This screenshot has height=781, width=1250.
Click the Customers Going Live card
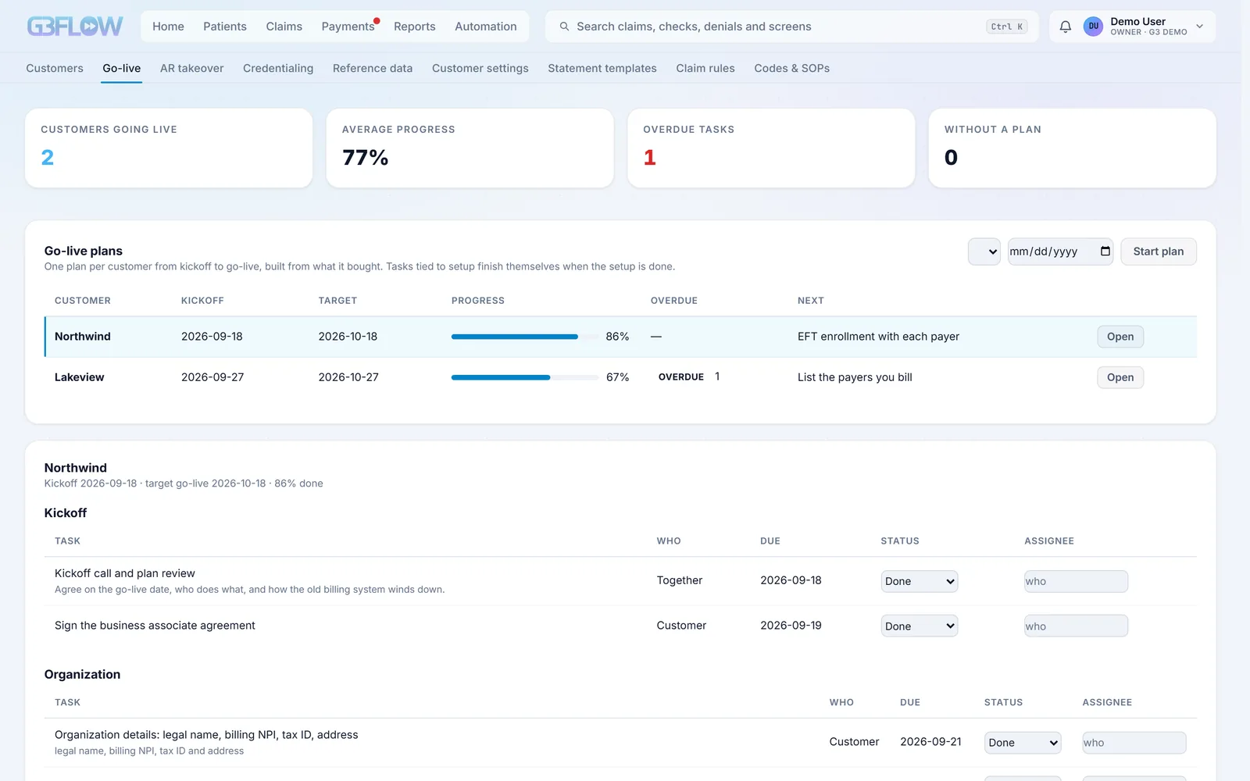point(168,148)
